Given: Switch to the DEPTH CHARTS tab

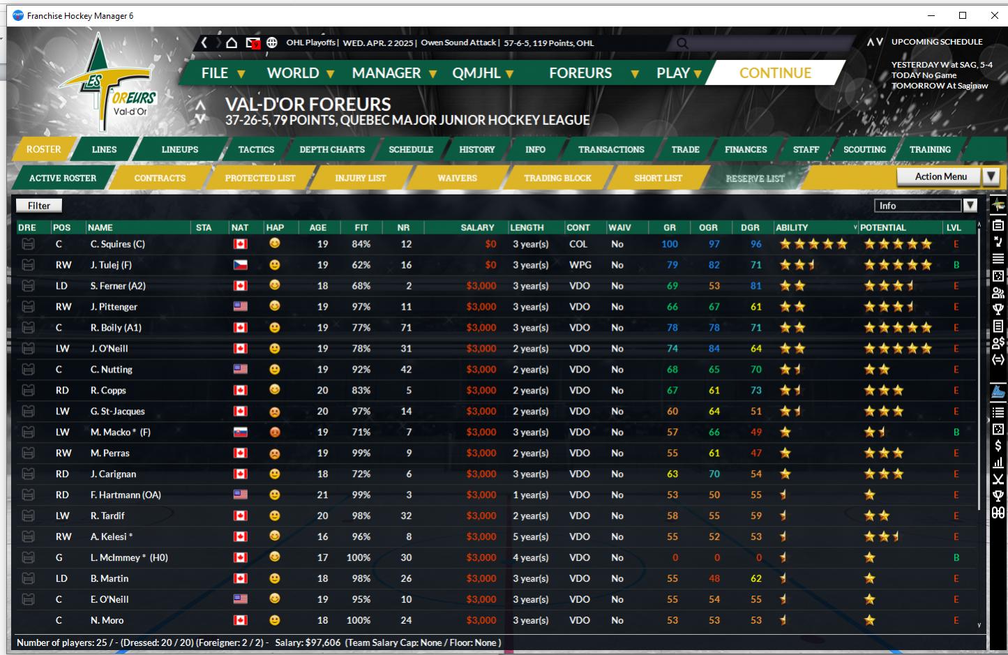Looking at the screenshot, I should tap(332, 149).
